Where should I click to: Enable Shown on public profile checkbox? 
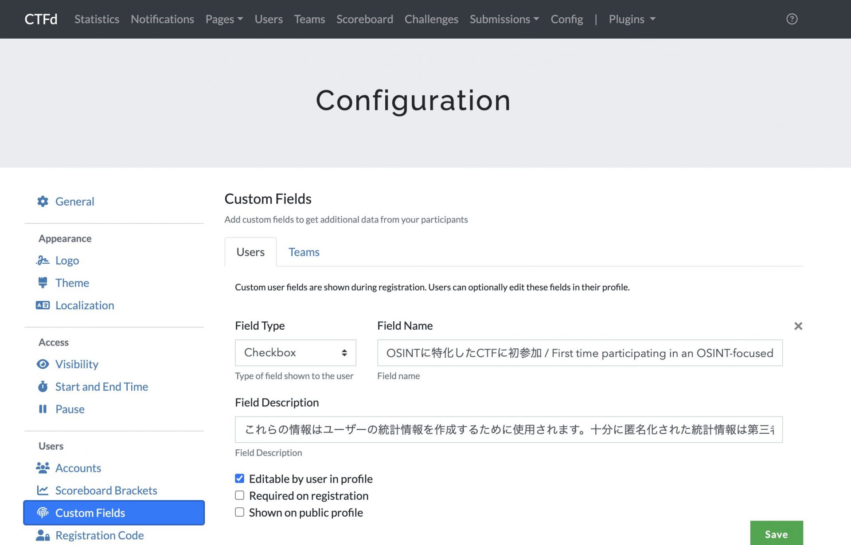(239, 512)
